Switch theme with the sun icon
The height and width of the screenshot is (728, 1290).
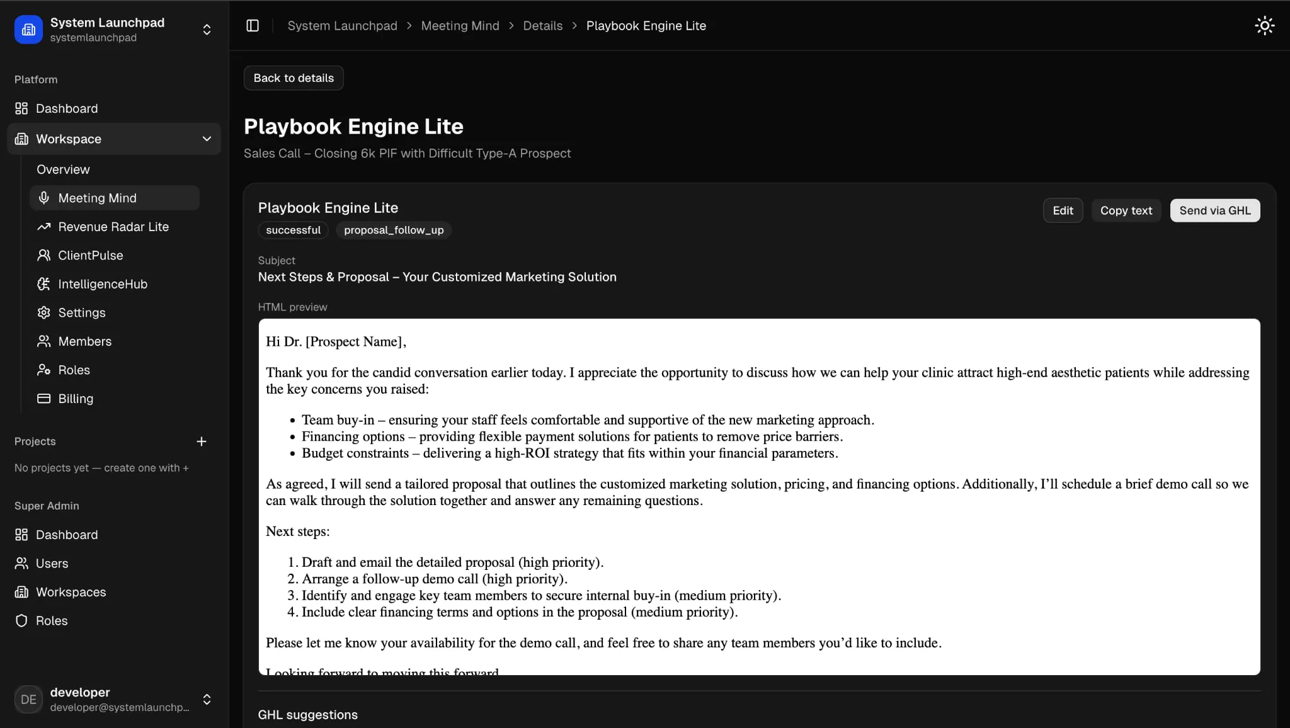tap(1264, 26)
